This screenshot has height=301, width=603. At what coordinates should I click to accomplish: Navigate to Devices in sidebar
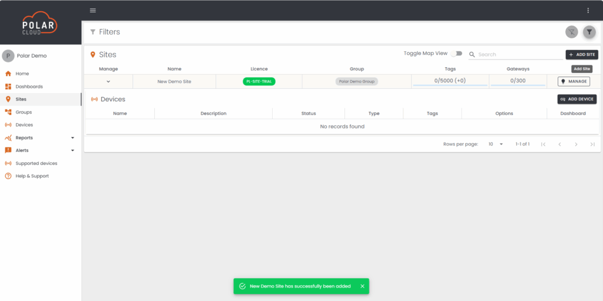click(24, 125)
